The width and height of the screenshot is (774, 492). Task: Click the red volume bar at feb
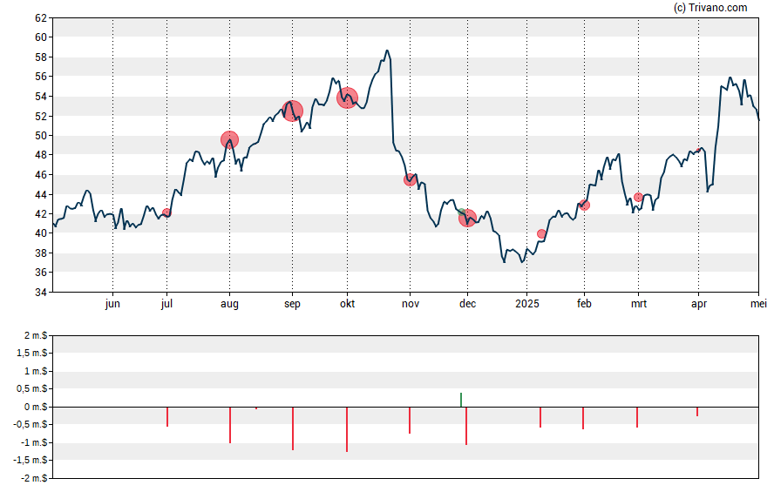pyautogui.click(x=583, y=418)
